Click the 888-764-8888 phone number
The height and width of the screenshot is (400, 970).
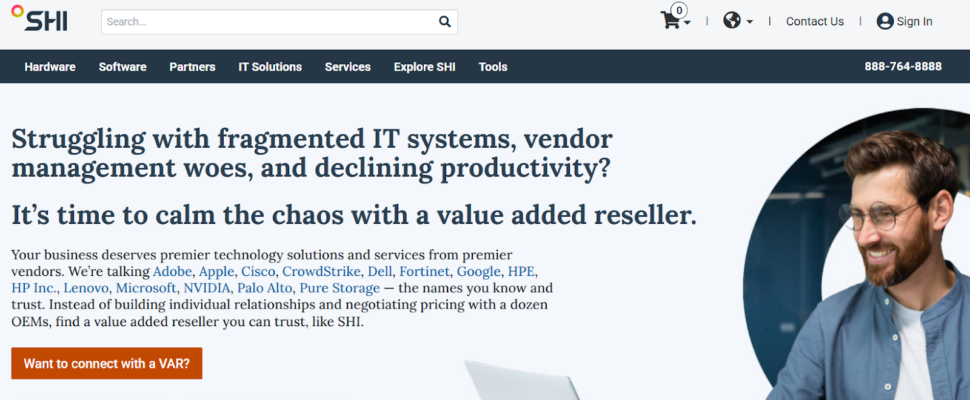(x=903, y=67)
